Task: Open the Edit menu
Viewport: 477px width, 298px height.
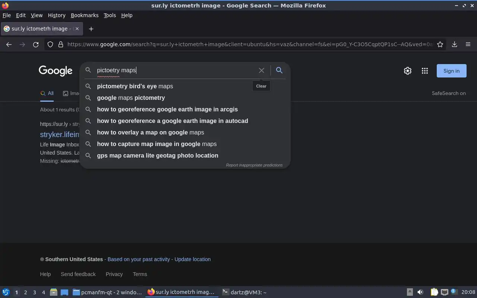Action: tap(21, 15)
